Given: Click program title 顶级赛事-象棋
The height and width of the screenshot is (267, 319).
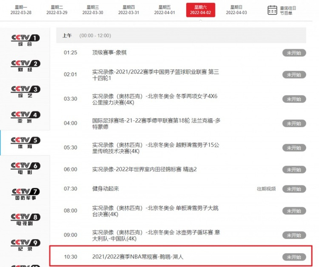Looking at the screenshot, I should 109,52.
